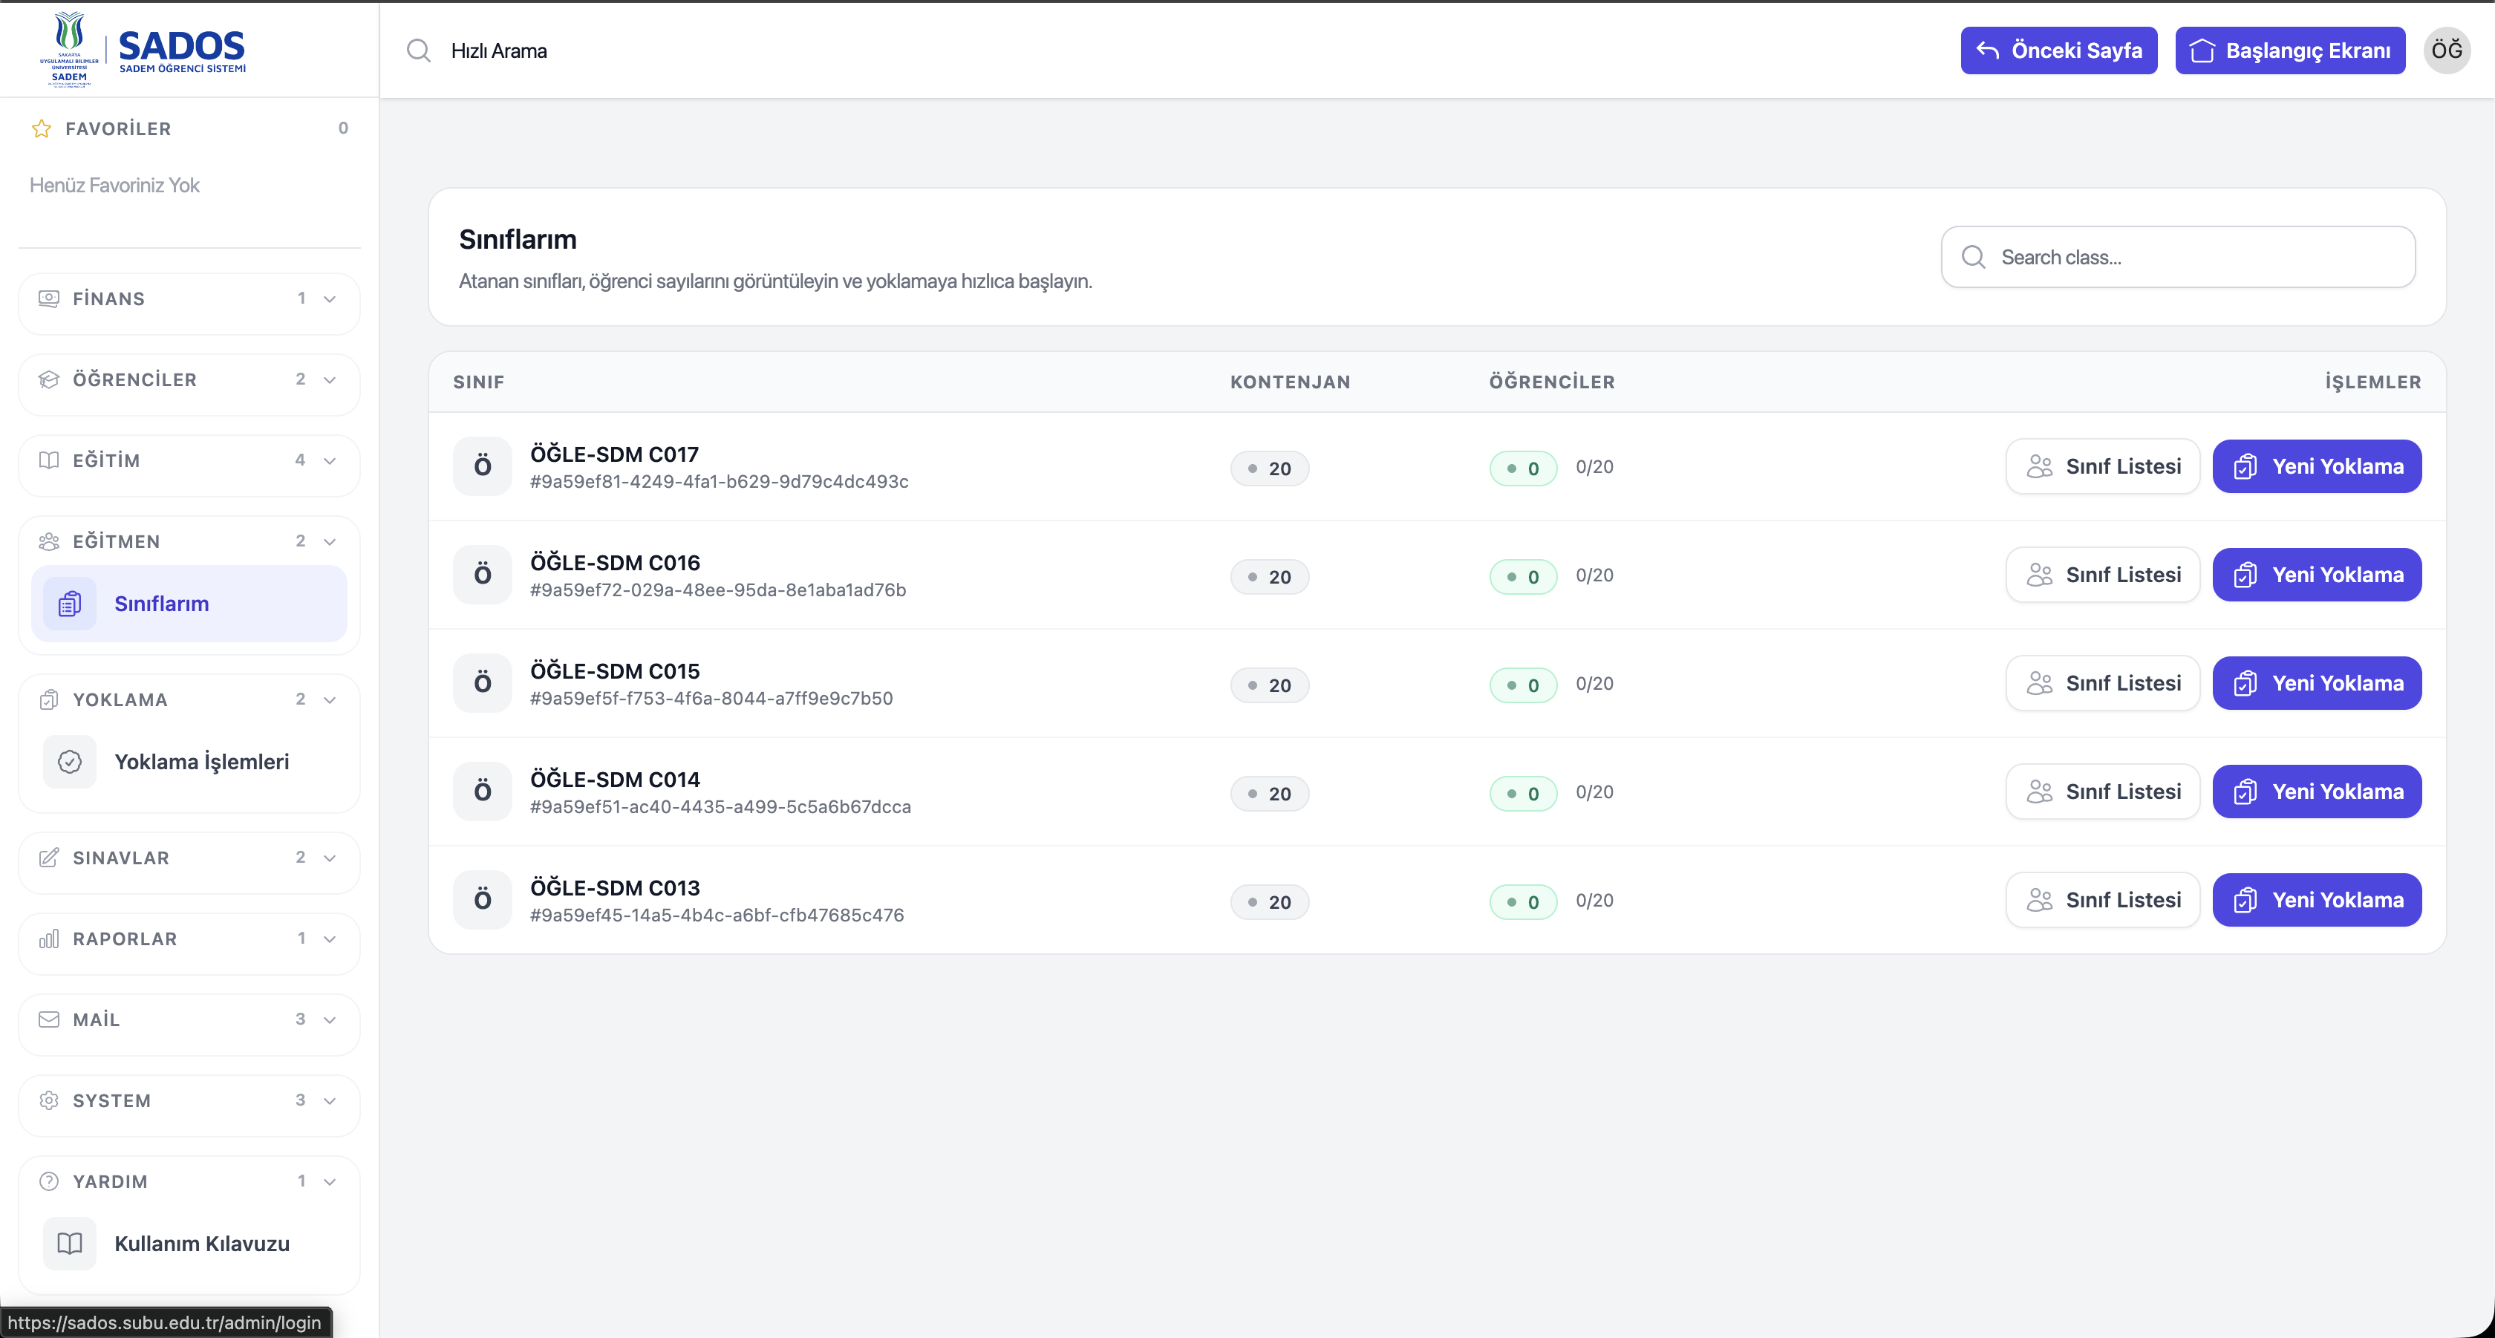
Task: Click the Kullanım Kılavuzu book icon
Action: (x=70, y=1243)
